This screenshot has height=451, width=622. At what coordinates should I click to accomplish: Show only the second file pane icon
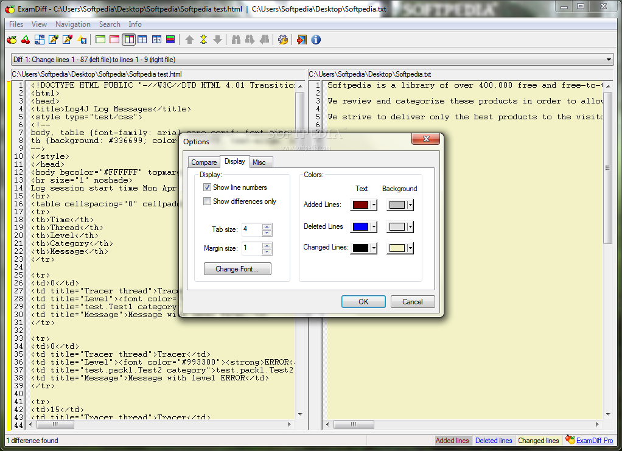pos(114,40)
